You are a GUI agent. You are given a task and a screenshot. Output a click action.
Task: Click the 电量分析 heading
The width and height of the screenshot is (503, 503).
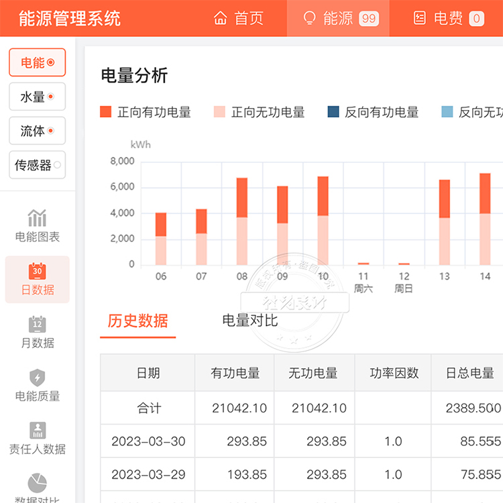point(134,75)
